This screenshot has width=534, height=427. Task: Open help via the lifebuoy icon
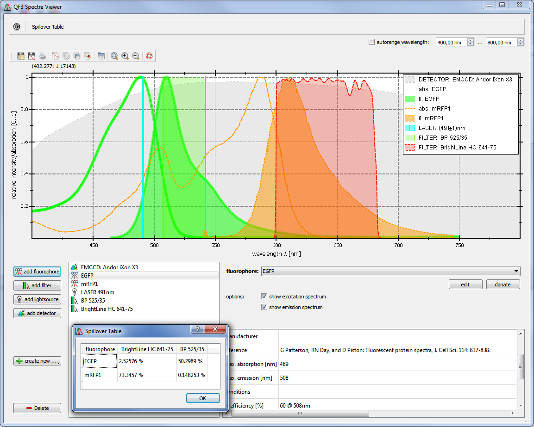tap(149, 56)
